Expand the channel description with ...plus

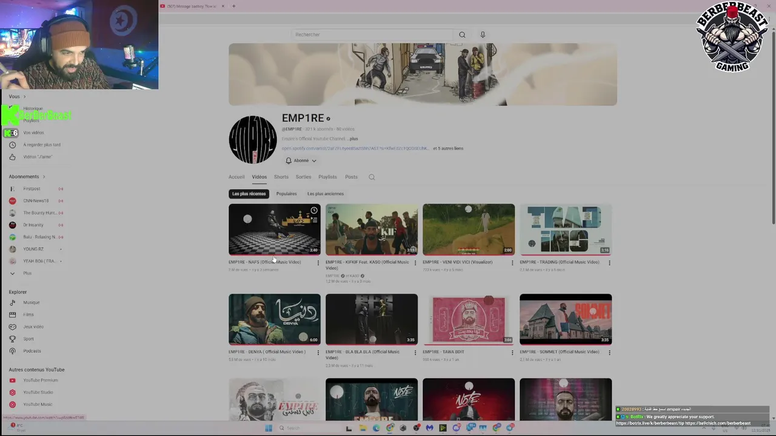click(352, 139)
